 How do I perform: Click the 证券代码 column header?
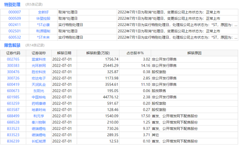pyautogui.click(x=13, y=53)
